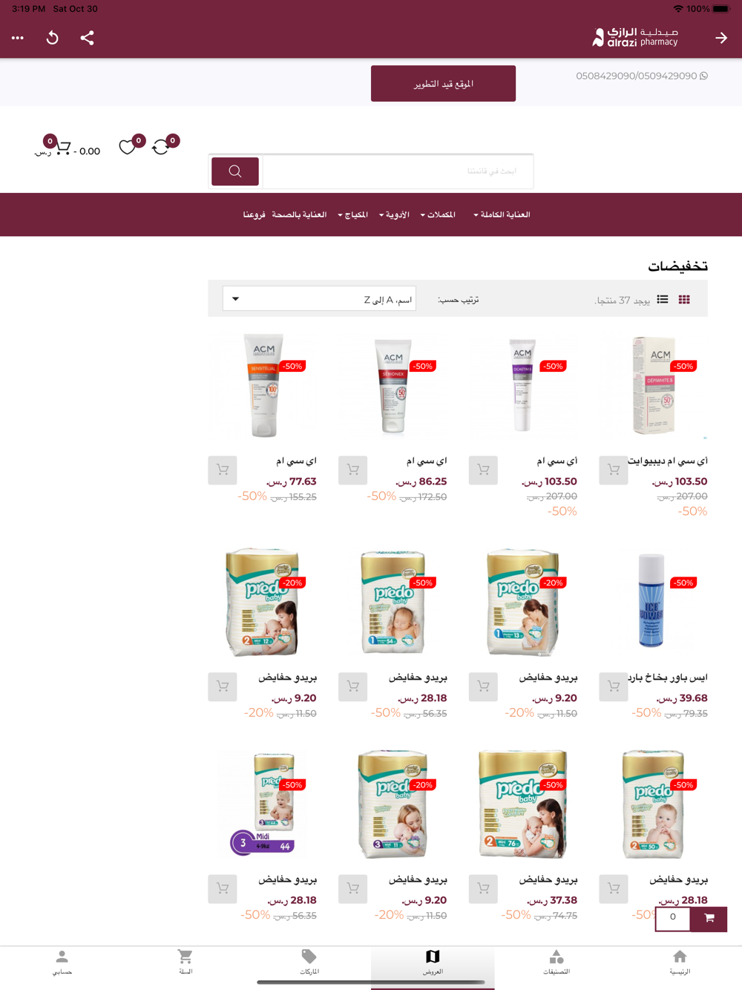Tap the share icon in the header
Image resolution: width=742 pixels, height=990 pixels.
coord(87,38)
